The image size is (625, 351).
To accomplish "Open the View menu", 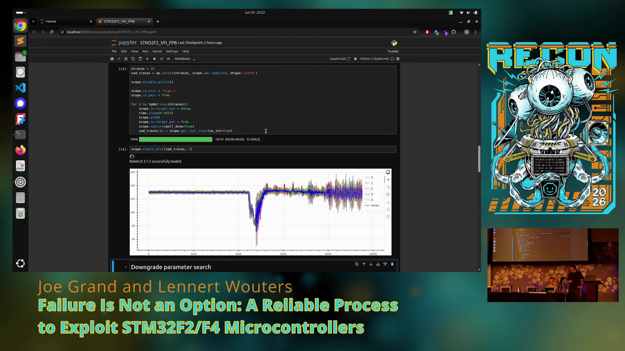I will pyautogui.click(x=135, y=51).
